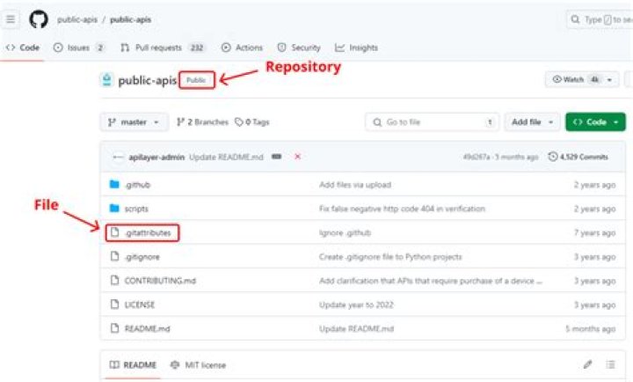
Task: Open the .github folder
Action: pyautogui.click(x=137, y=185)
